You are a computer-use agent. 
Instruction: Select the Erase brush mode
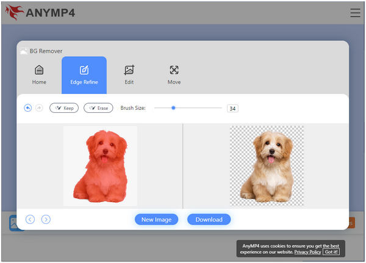[x=98, y=108]
